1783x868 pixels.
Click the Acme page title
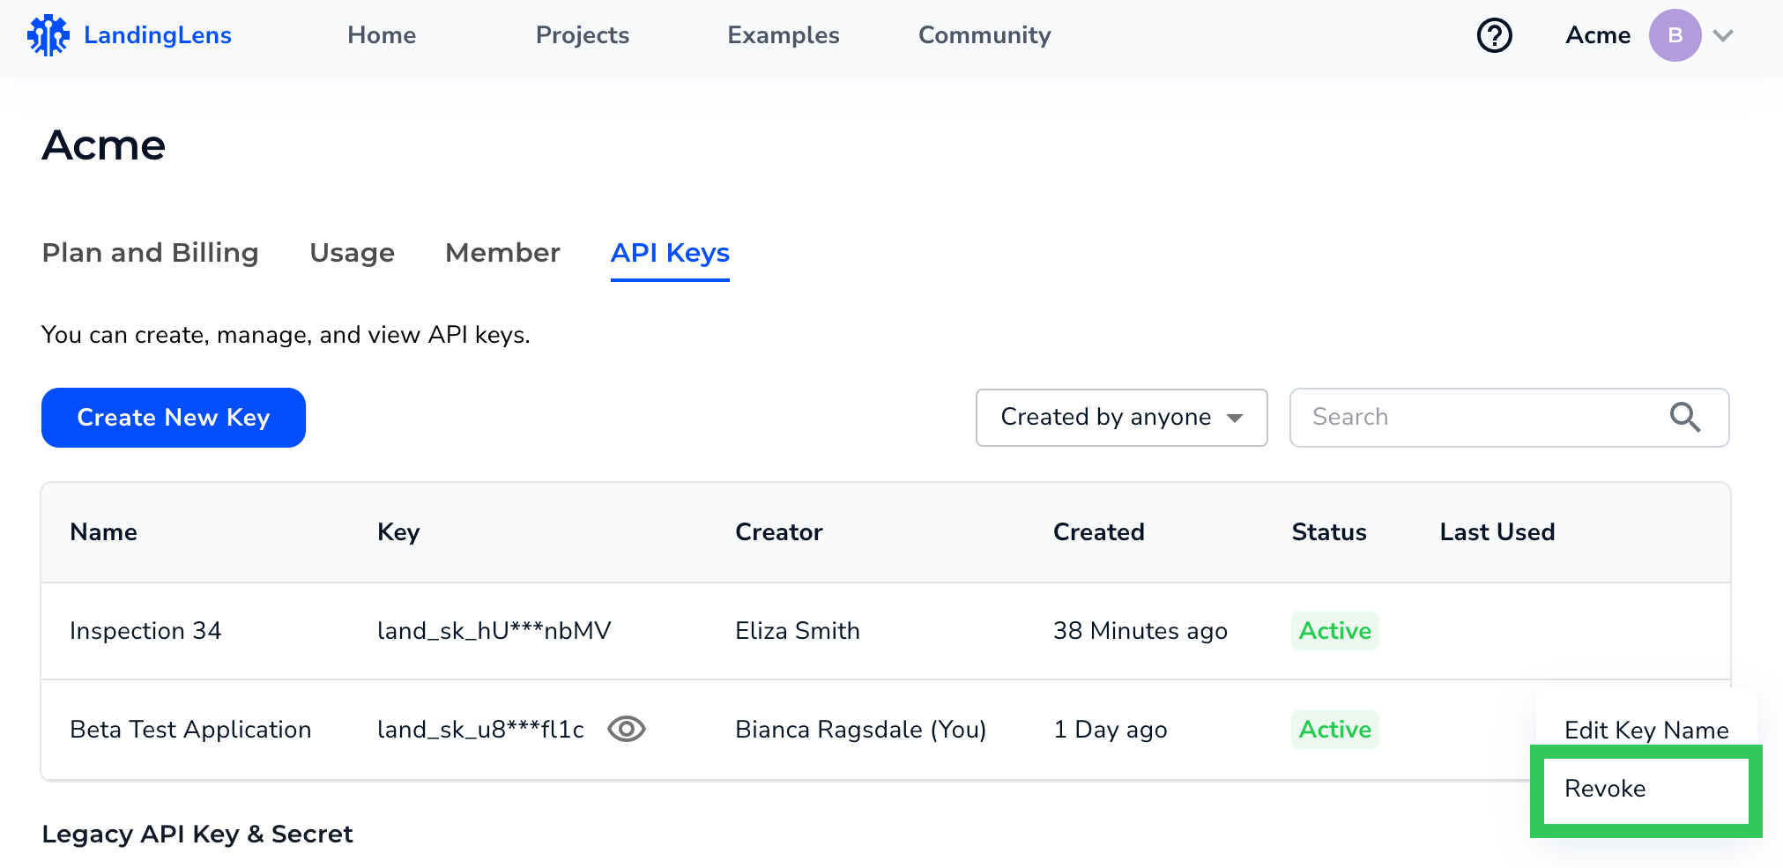click(x=104, y=145)
